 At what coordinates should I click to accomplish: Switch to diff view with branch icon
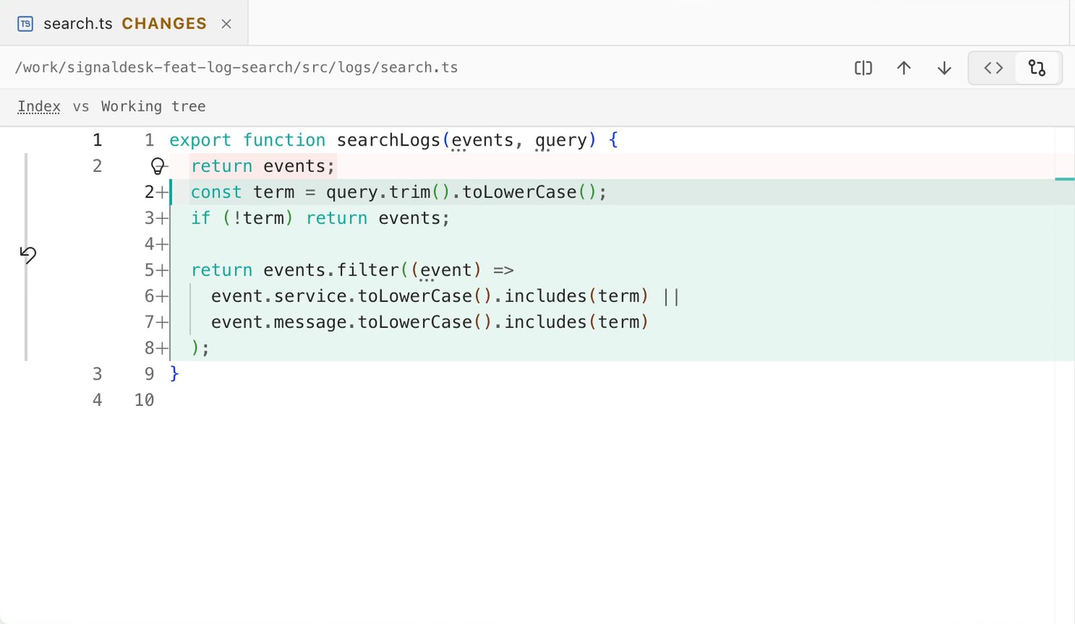coord(1037,68)
